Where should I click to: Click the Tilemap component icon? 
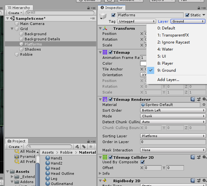(x=105, y=52)
